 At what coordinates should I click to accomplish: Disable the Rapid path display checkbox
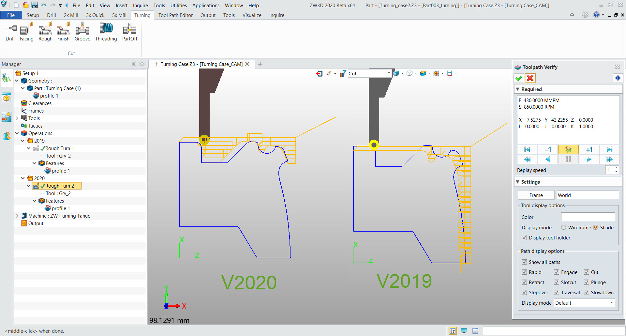(x=524, y=272)
